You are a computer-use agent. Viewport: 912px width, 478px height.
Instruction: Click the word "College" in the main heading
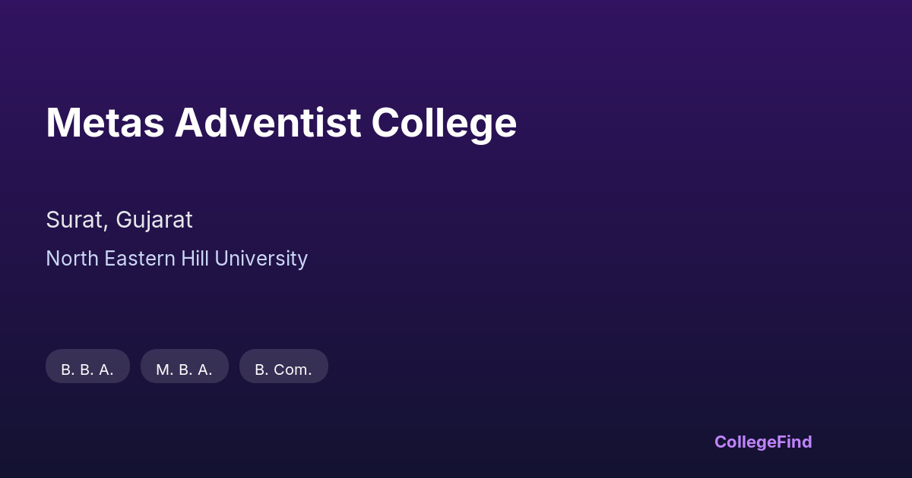coord(444,124)
